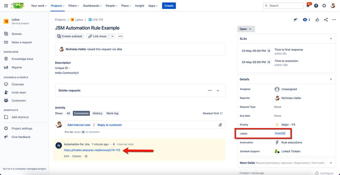340x175 pixels.
Task: Vote for this issue with thumbs up
Action: point(318,20)
